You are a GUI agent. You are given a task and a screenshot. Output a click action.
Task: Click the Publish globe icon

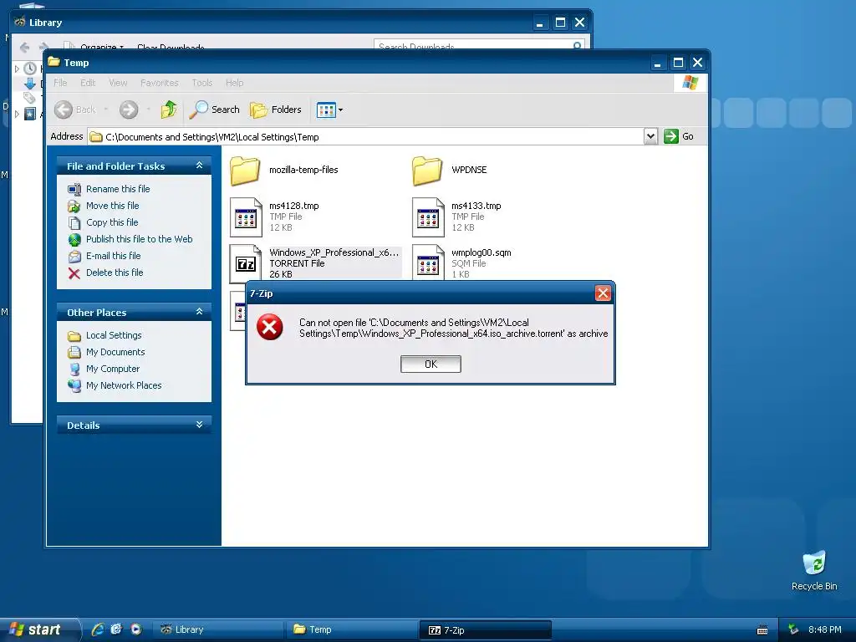(x=74, y=240)
